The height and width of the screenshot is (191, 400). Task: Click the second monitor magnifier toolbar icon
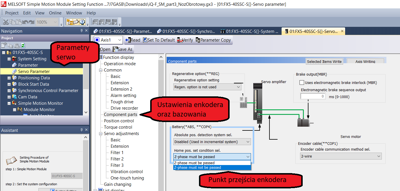(x=102, y=22)
